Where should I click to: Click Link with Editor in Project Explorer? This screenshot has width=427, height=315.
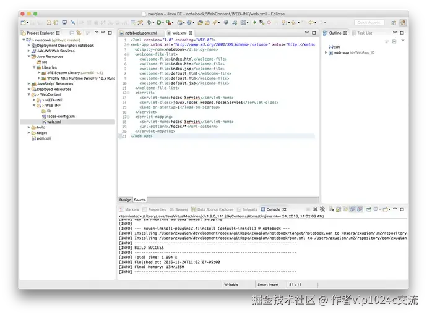tap(79, 33)
